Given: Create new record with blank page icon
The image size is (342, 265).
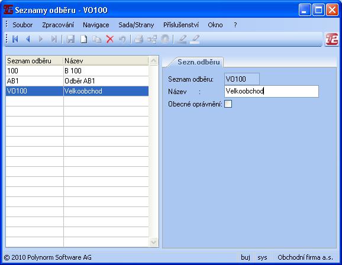Looking at the screenshot, I should click(83, 39).
